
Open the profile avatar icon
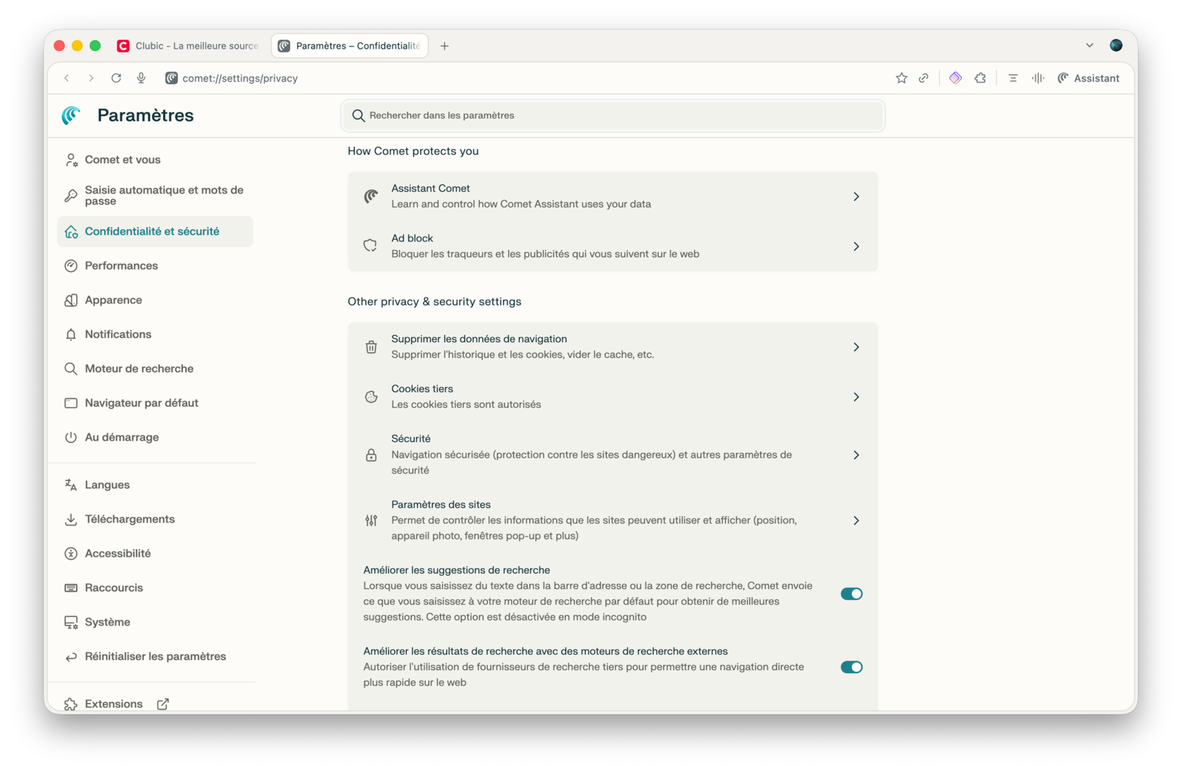(x=1115, y=46)
